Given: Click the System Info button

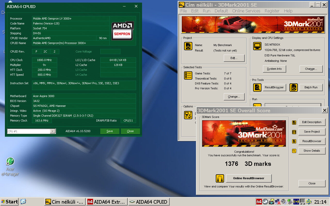Looking at the screenshot, I should pos(274,69).
